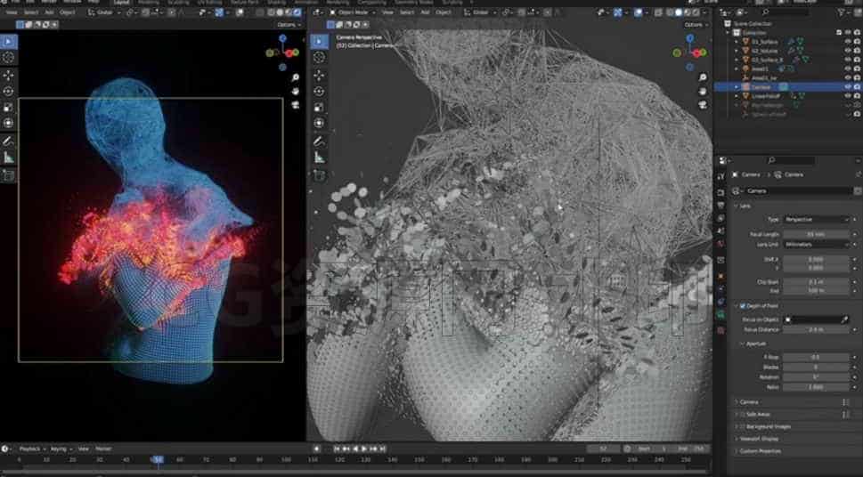The height and width of the screenshot is (477, 863).
Task: Select the Annotate tool in left viewport
Action: click(x=8, y=141)
